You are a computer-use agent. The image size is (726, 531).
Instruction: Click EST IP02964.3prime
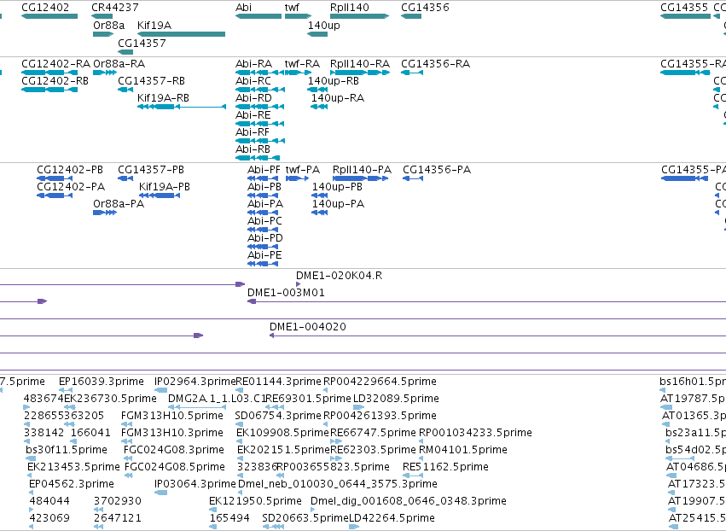click(x=160, y=390)
